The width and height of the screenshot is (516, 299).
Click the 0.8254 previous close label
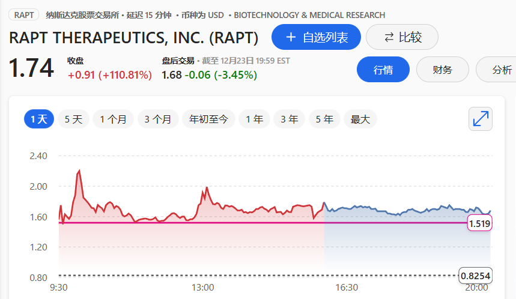476,276
